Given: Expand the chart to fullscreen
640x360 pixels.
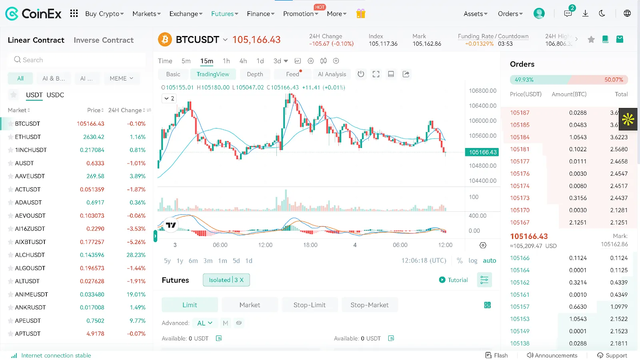Looking at the screenshot, I should pyautogui.click(x=376, y=74).
